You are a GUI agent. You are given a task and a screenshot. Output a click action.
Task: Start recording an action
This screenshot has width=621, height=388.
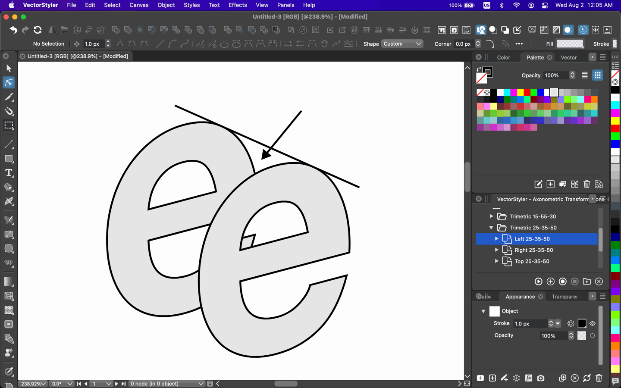coord(562,282)
